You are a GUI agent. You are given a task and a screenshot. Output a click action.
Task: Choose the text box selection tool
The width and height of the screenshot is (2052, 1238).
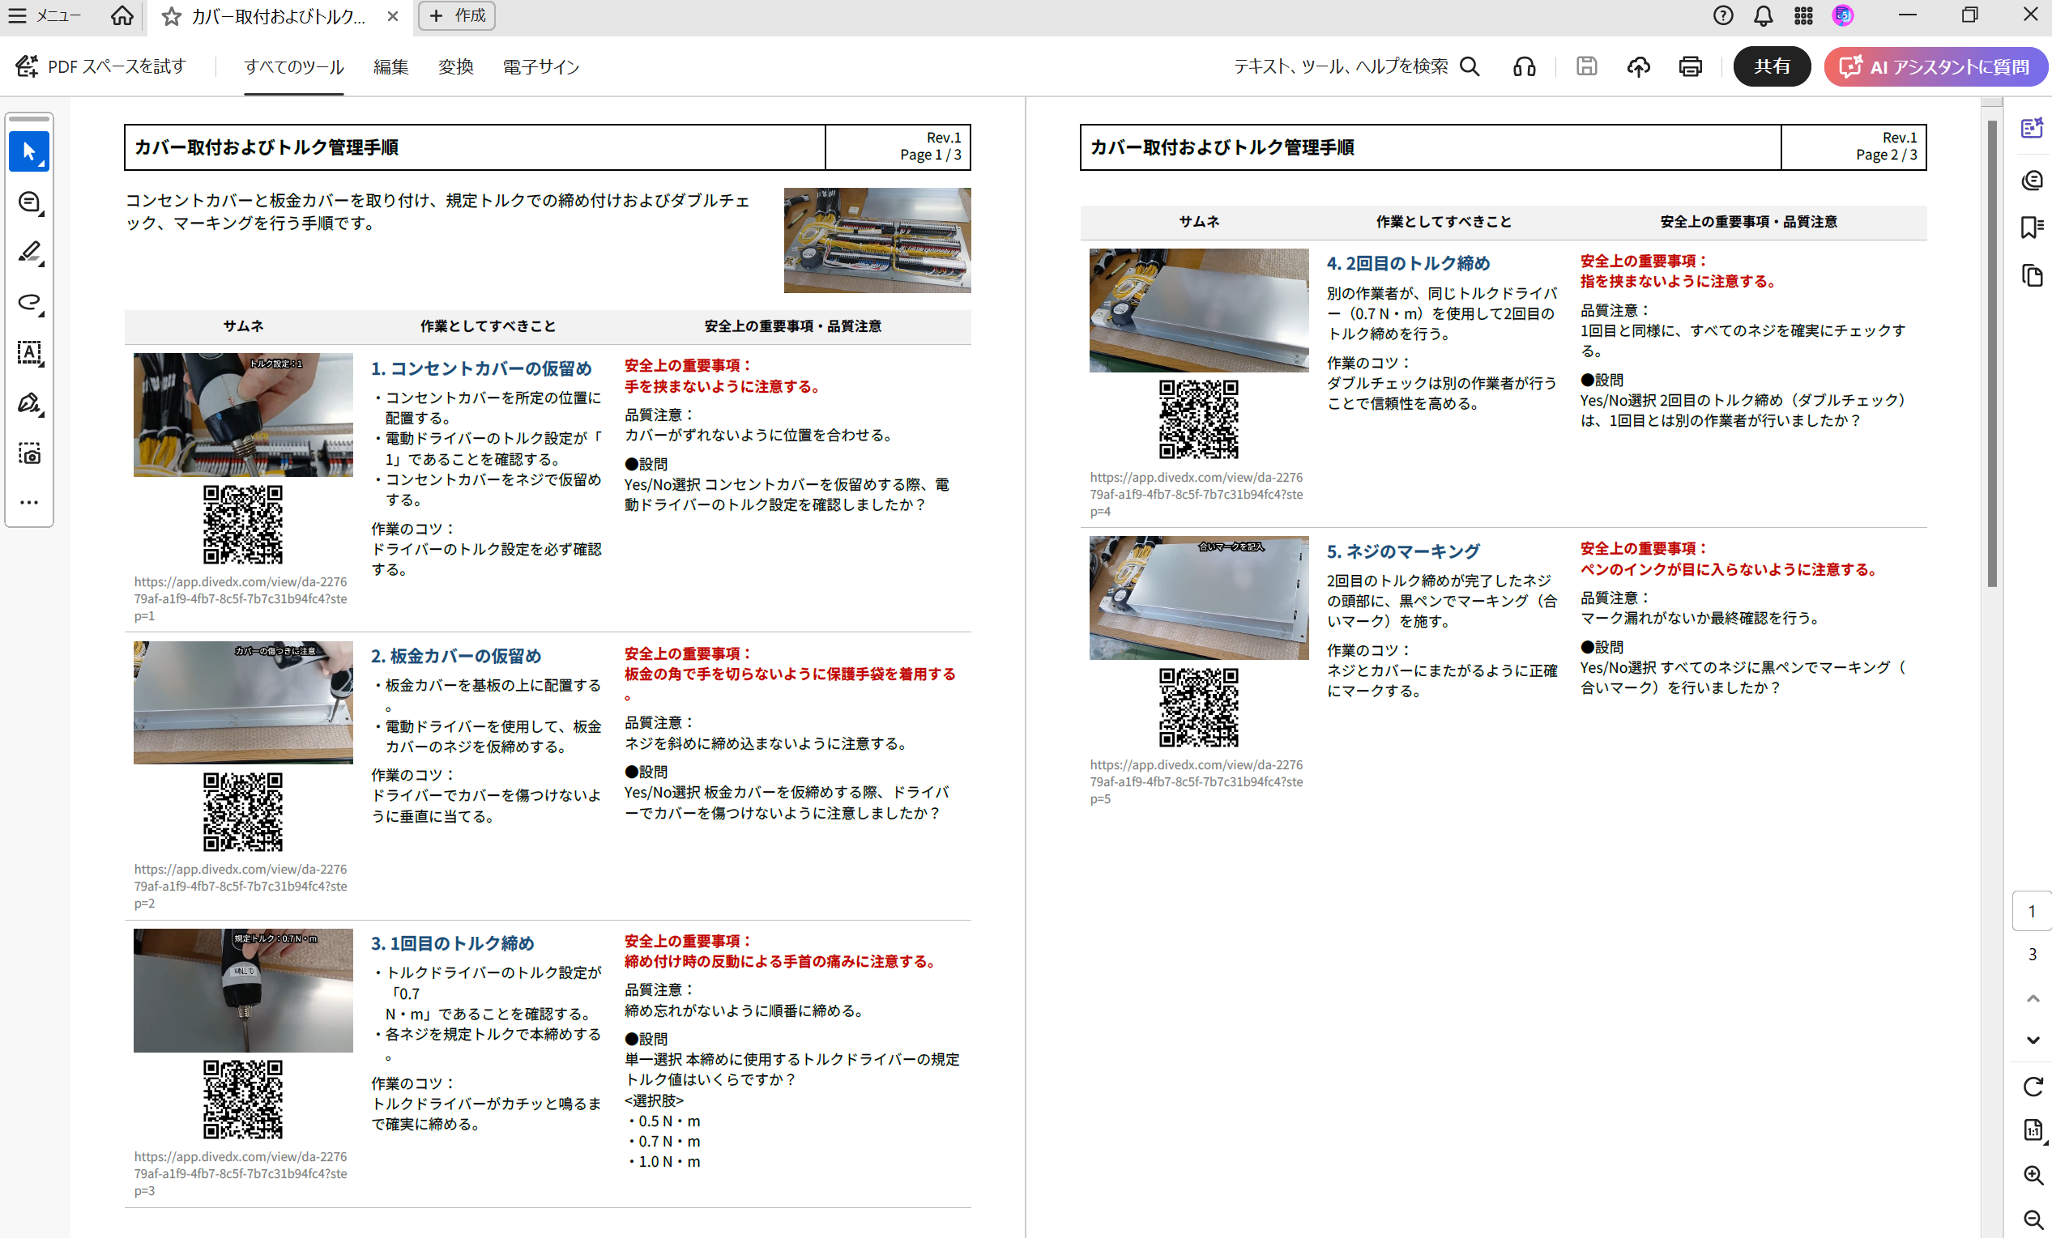[x=29, y=353]
